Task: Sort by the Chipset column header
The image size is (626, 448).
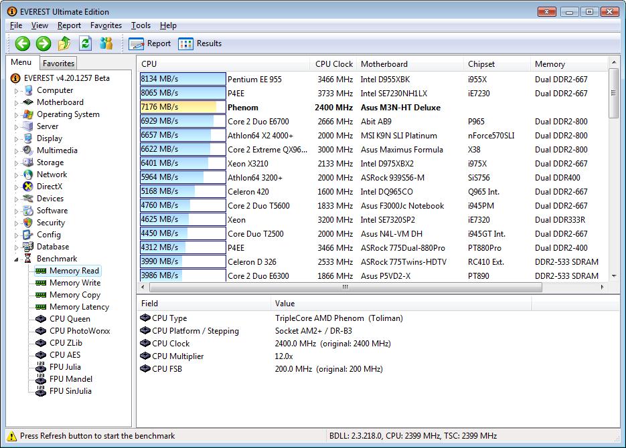Action: tap(497, 64)
